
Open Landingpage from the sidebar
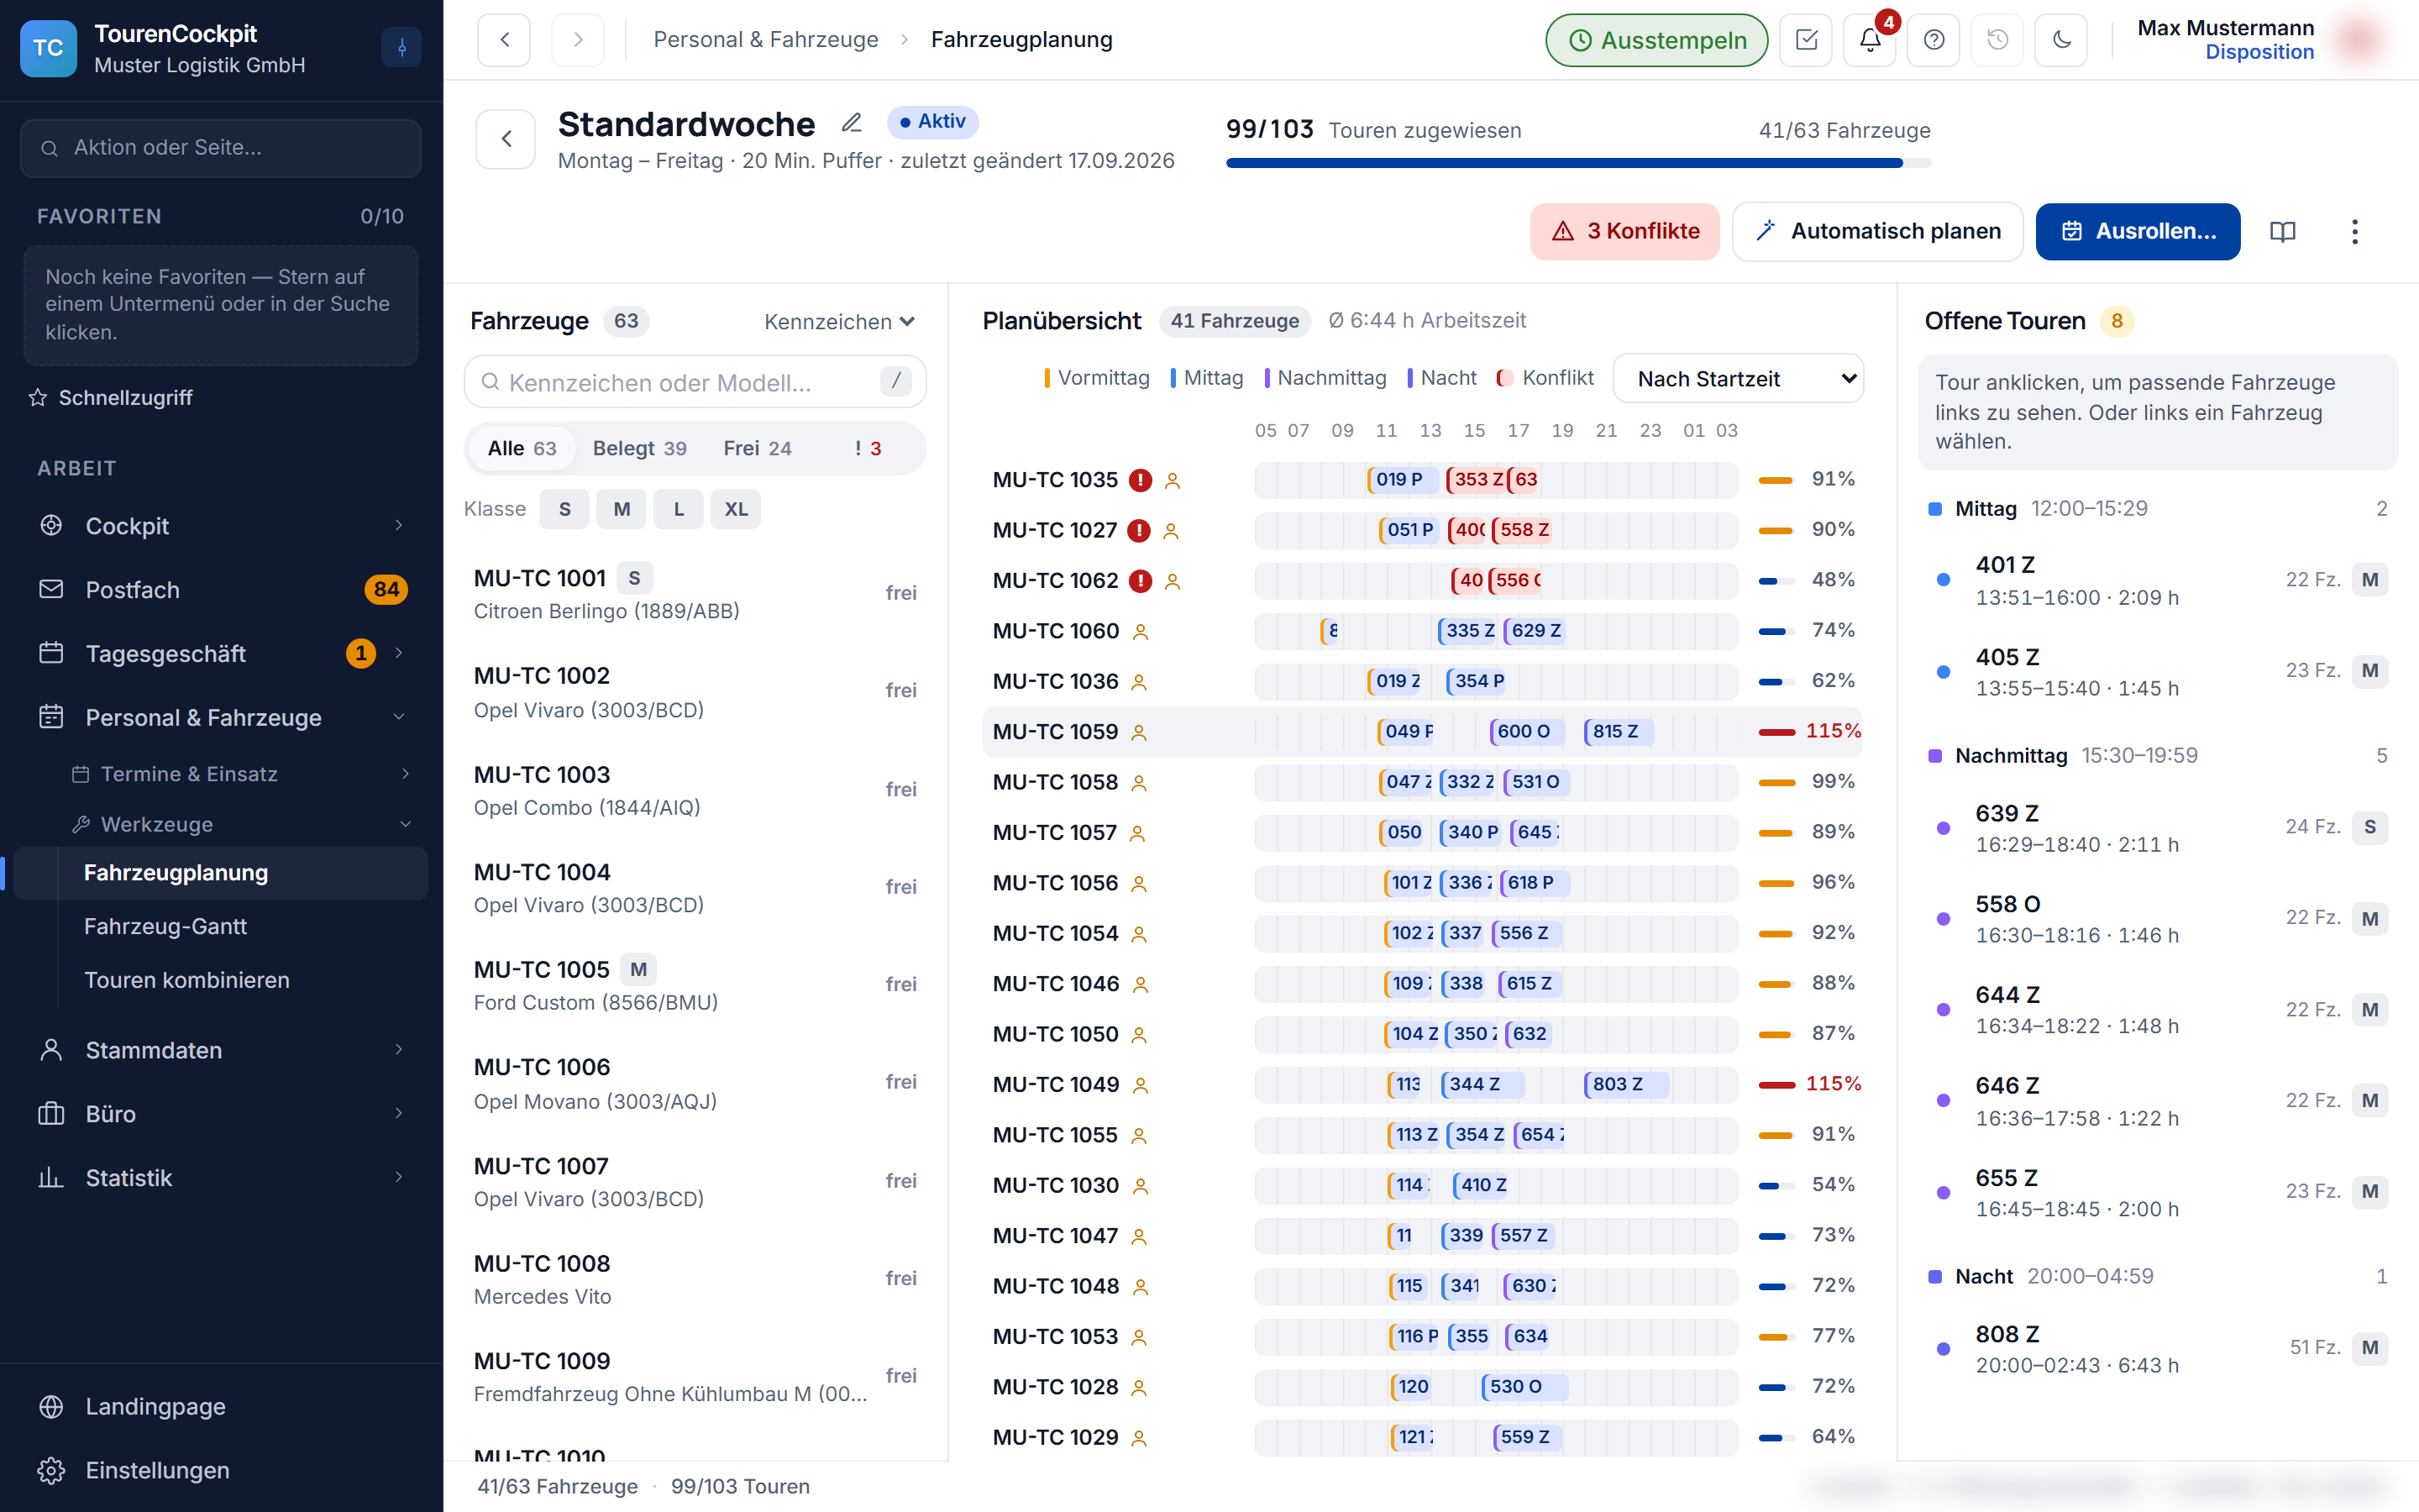click(x=222, y=1406)
